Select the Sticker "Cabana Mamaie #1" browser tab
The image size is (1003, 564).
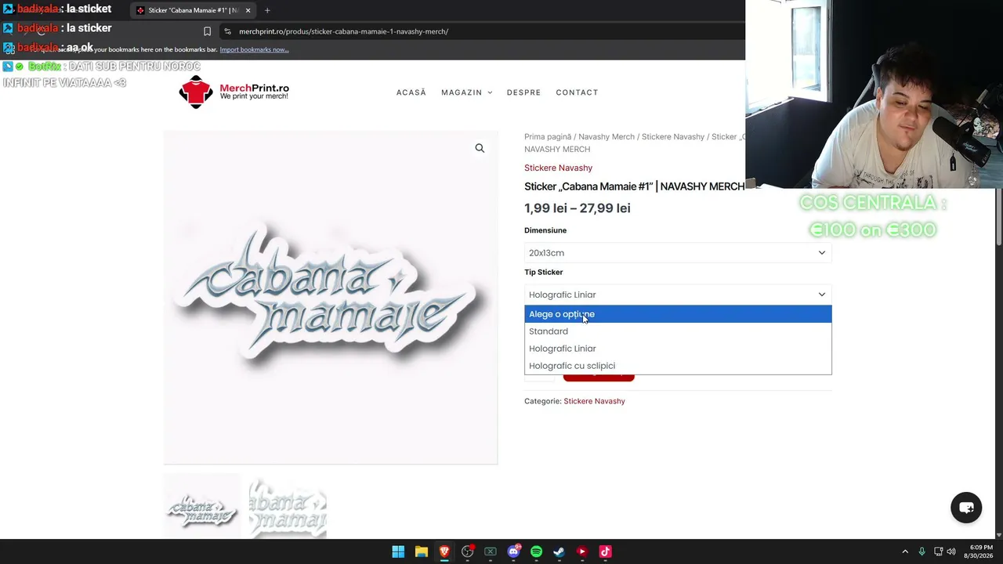tap(193, 10)
